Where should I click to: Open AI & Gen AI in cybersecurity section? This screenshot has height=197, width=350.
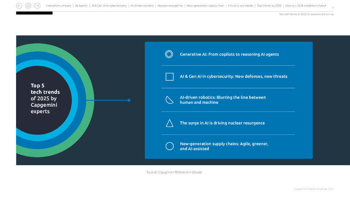(109, 6)
